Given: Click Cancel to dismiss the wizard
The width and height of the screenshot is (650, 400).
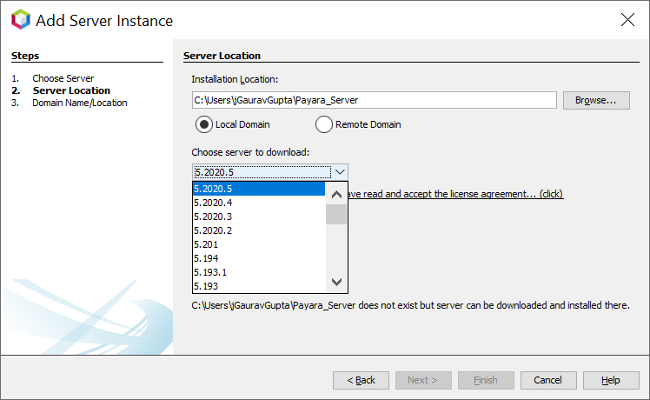Looking at the screenshot, I should coord(547,380).
